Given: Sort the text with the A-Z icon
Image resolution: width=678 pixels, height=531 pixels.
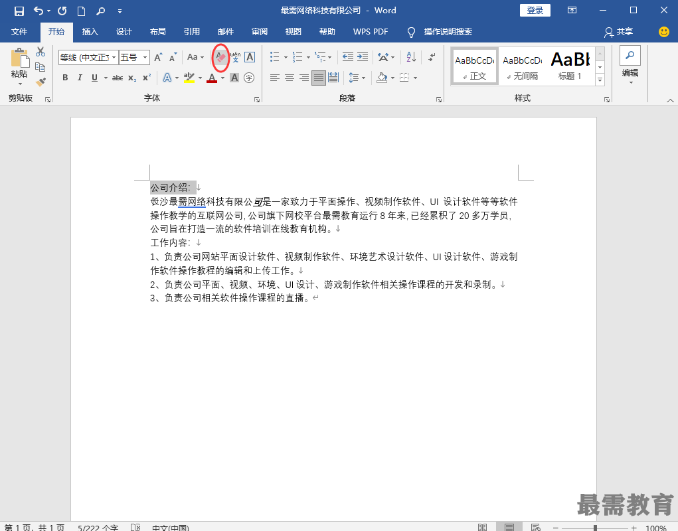Looking at the screenshot, I should click(x=411, y=57).
